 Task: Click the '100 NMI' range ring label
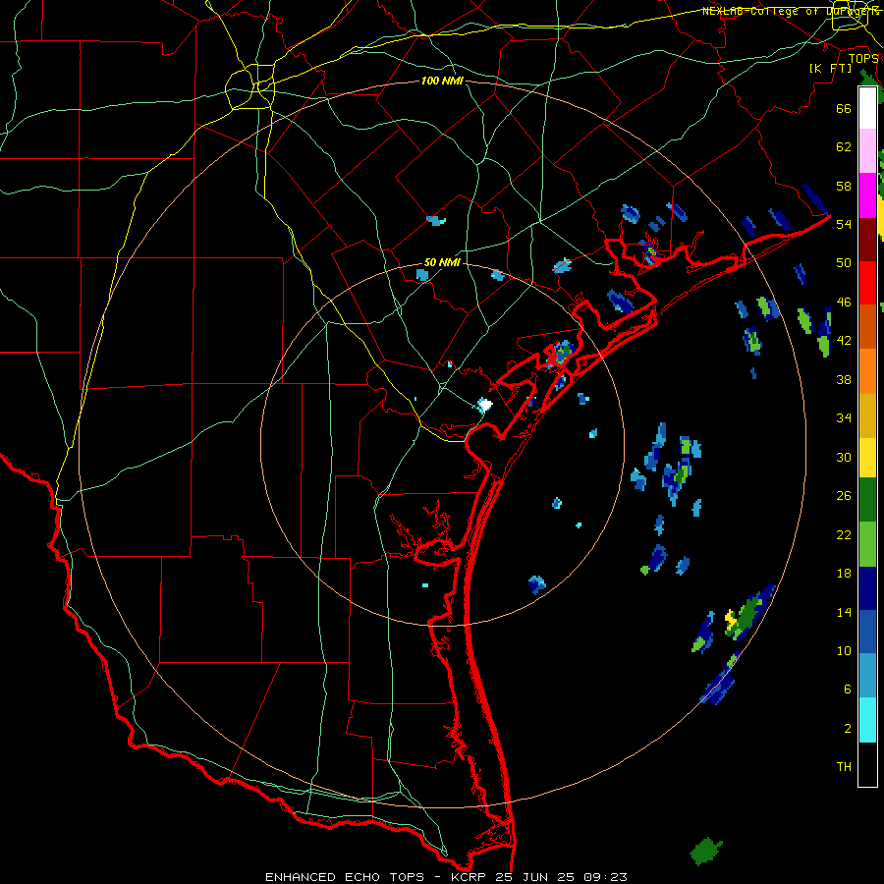click(x=442, y=82)
